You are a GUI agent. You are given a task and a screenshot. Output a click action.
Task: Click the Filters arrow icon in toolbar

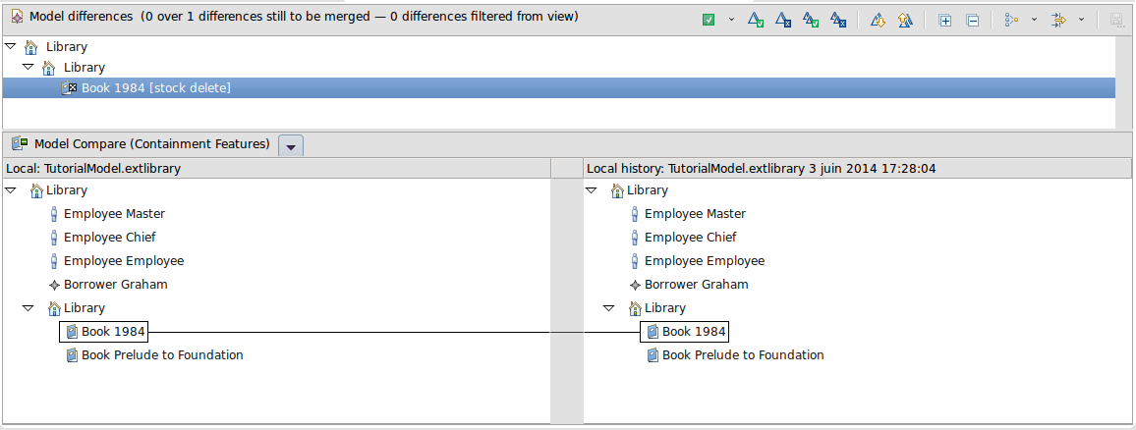(1059, 20)
